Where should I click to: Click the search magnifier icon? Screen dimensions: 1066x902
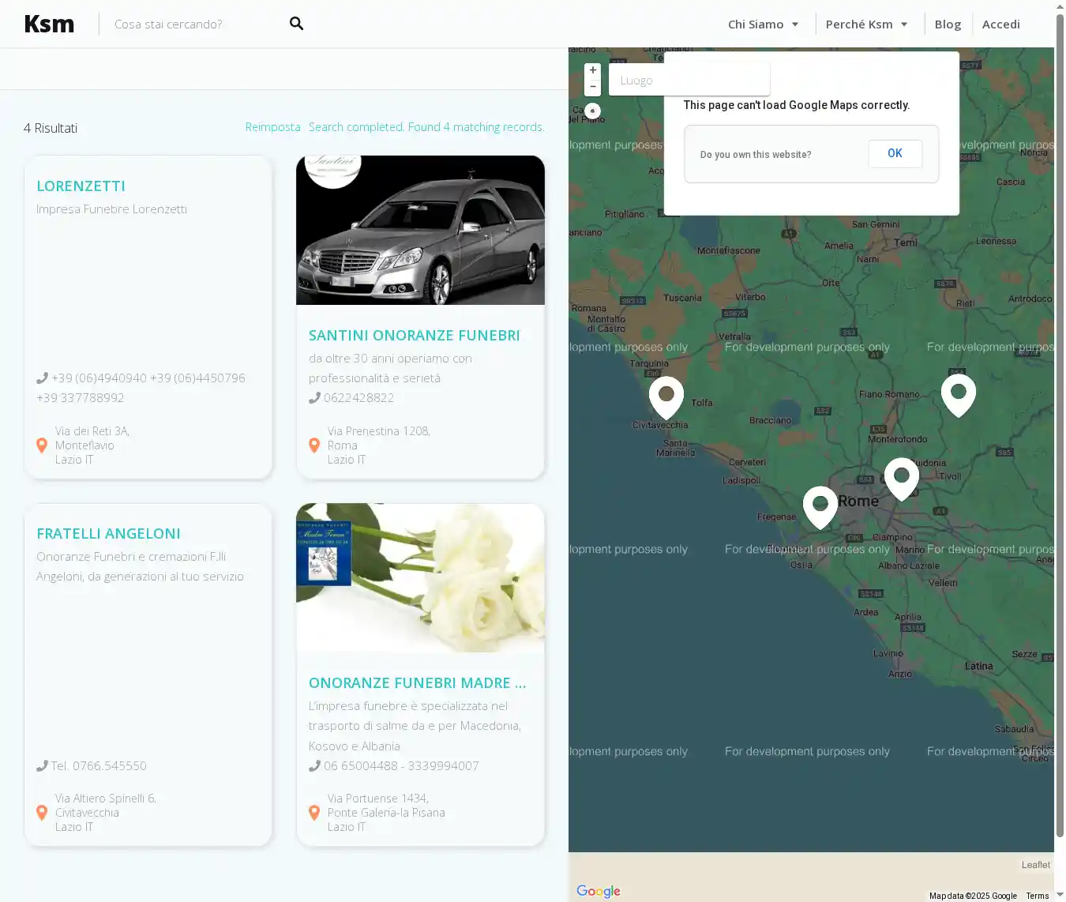click(296, 24)
